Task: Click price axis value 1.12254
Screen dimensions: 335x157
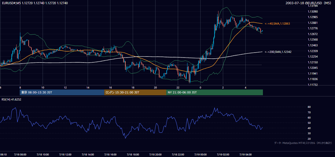Action: (x=312, y=57)
